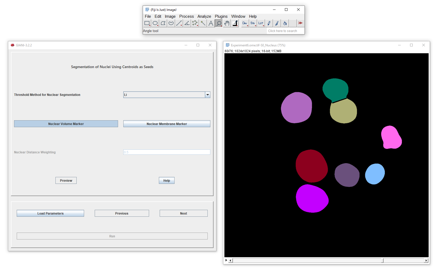Toggle the Nuclear Membrane Marker option
Image resolution: width=435 pixels, height=271 pixels.
(x=167, y=124)
